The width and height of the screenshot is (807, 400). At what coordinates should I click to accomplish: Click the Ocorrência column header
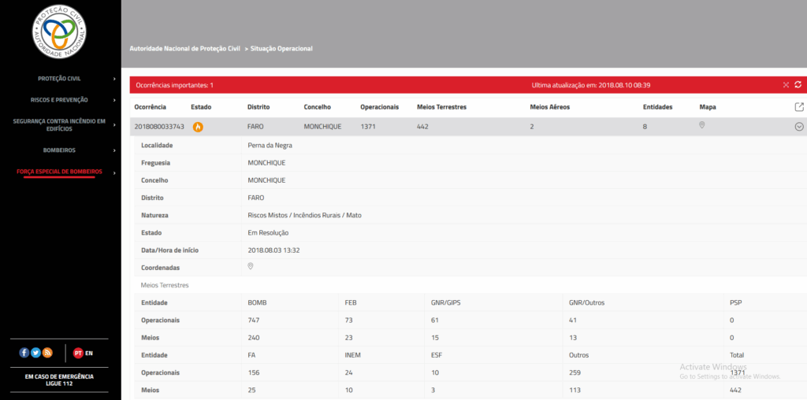click(151, 107)
